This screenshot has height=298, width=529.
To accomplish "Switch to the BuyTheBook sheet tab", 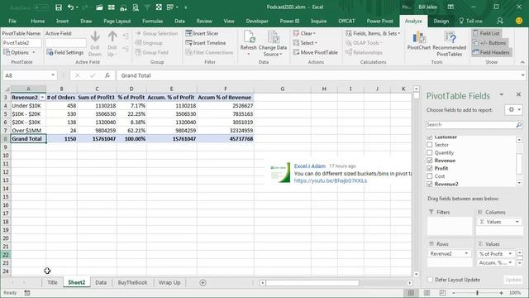I will pyautogui.click(x=132, y=283).
